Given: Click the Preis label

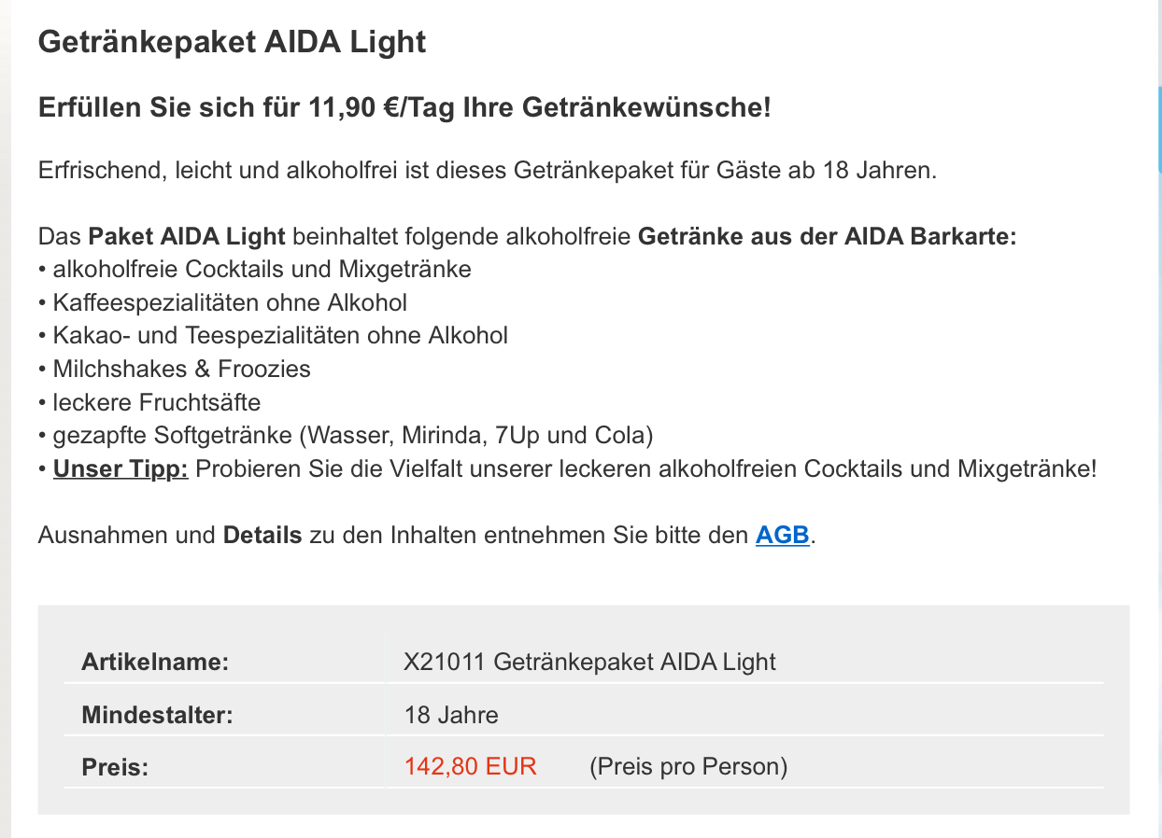Looking at the screenshot, I should pos(115,767).
